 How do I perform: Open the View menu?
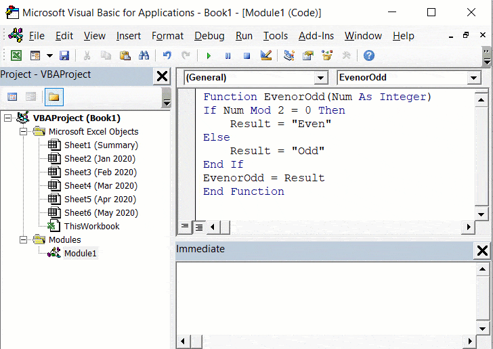[95, 36]
